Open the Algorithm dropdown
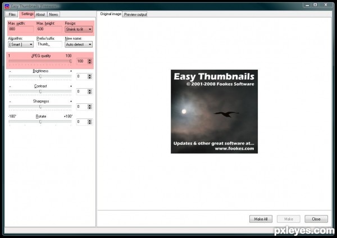Viewport: 337px width, 238px height. tap(21, 44)
